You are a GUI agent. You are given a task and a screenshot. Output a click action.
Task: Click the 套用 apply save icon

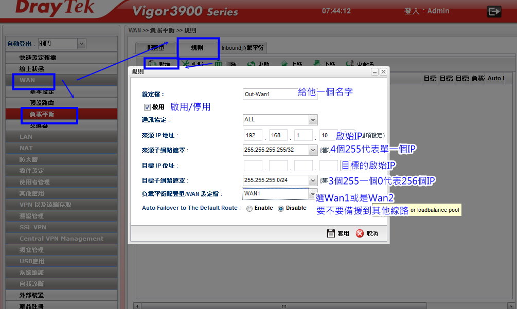[331, 233]
